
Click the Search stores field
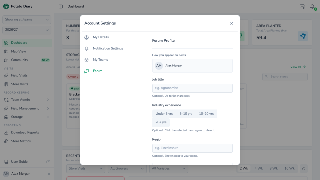tap(285, 77)
